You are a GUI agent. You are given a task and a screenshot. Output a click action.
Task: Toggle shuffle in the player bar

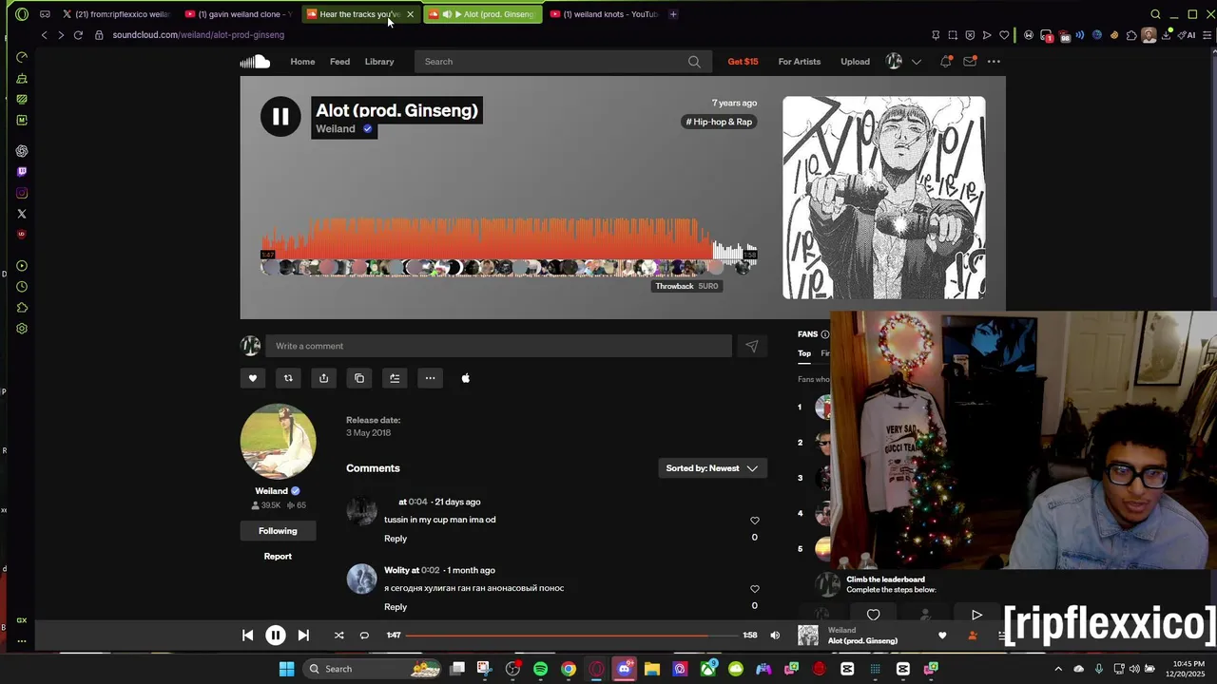338,636
